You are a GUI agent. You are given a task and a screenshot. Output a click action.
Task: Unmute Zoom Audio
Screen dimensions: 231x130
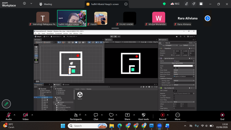click(x=9, y=117)
